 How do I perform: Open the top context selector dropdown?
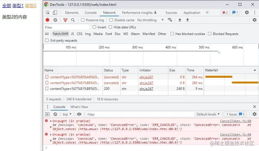click(x=67, y=114)
